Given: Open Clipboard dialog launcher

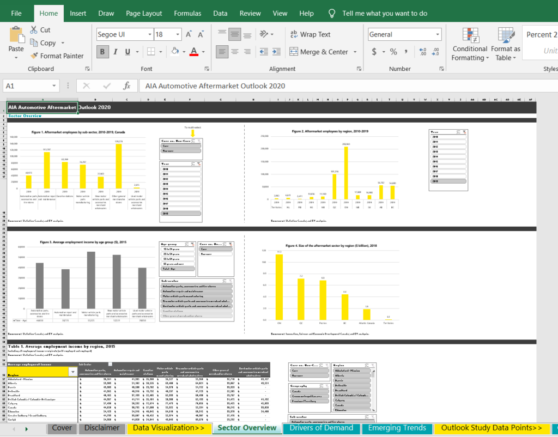Looking at the screenshot, I should [87, 69].
